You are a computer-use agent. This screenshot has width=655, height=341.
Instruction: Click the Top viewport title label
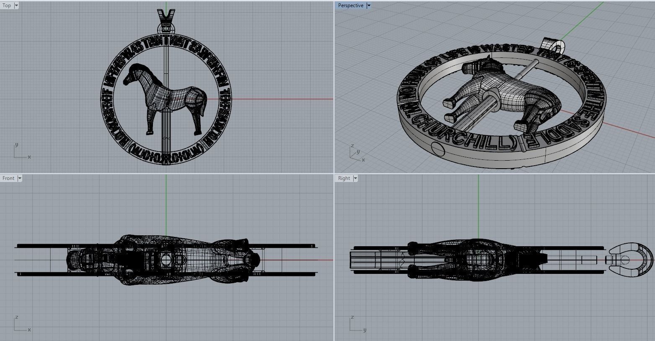coord(7,5)
